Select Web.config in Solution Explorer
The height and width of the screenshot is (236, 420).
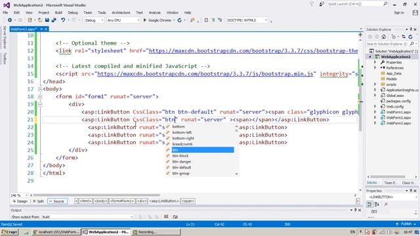(x=394, y=106)
